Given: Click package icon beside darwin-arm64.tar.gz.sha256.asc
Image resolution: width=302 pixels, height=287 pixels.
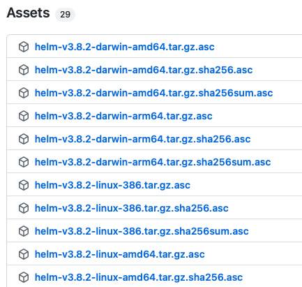Looking at the screenshot, I should click(24, 139).
